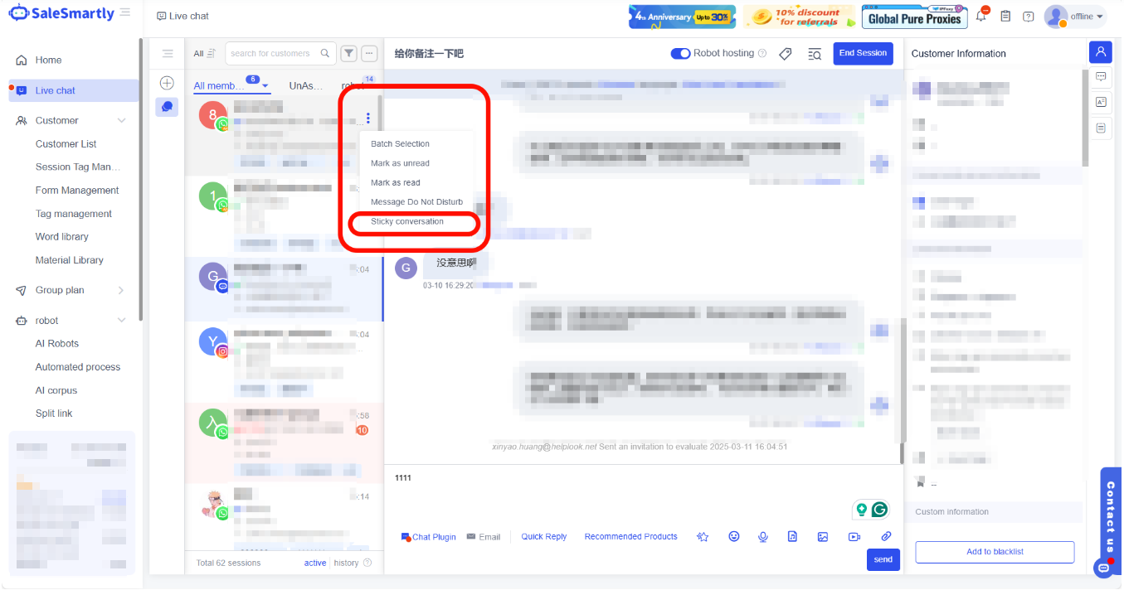Image resolution: width=1124 pixels, height=590 pixels.
Task: Select Live chat in sidebar
Action: click(73, 90)
